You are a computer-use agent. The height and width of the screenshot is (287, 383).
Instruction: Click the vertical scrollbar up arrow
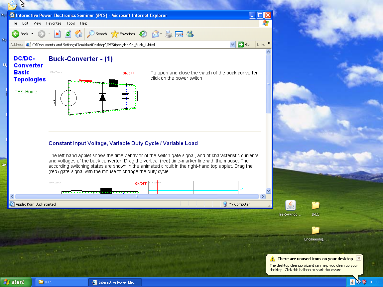pos(268,51)
